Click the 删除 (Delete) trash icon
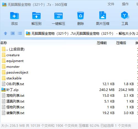 tap(81, 15)
